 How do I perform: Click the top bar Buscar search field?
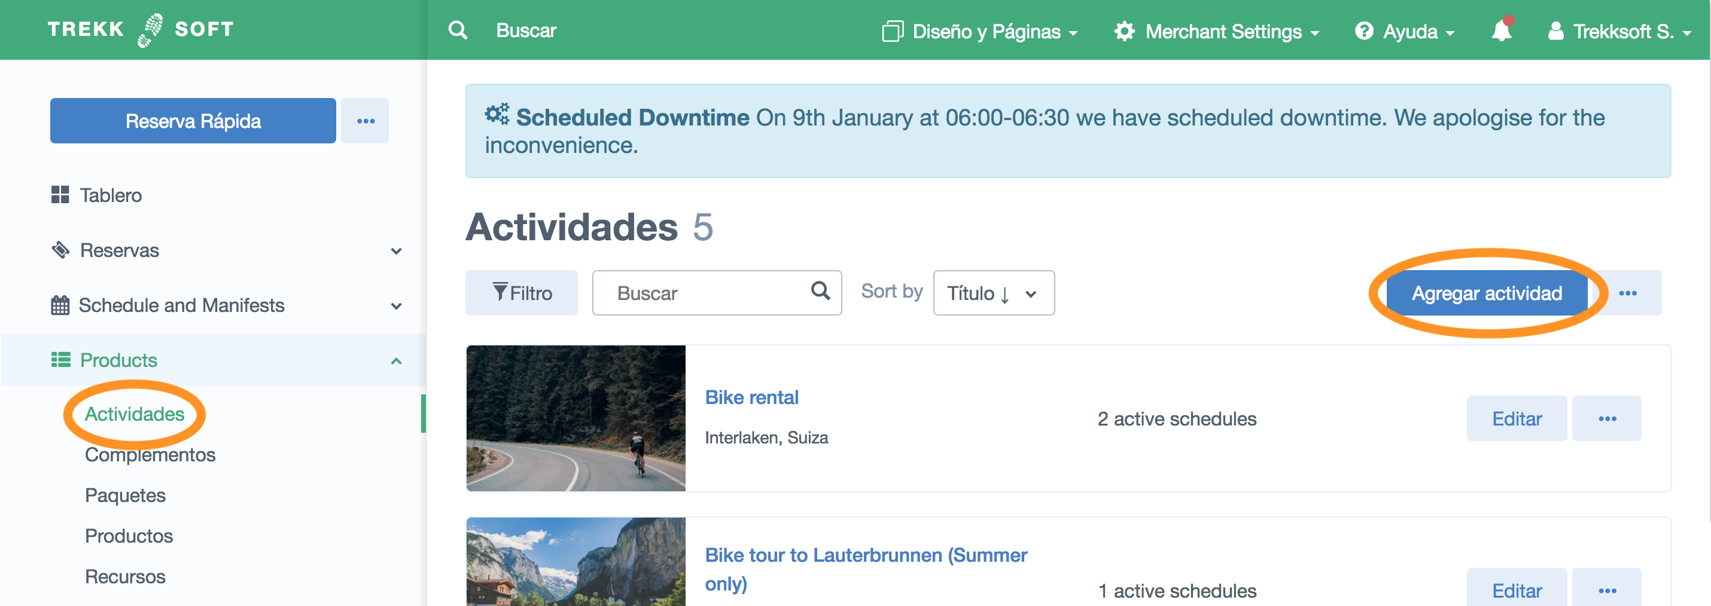pos(526,30)
